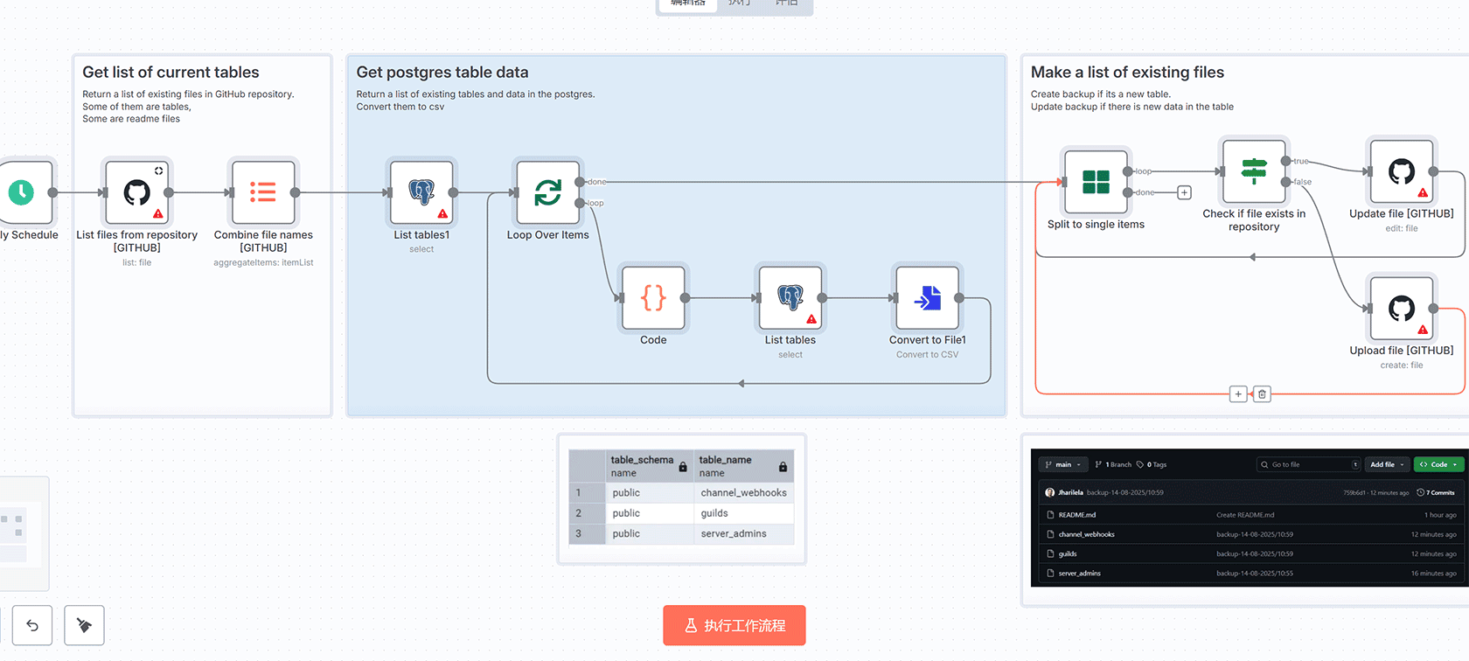
Task: Select the Update file GitHub node
Action: coord(1401,171)
